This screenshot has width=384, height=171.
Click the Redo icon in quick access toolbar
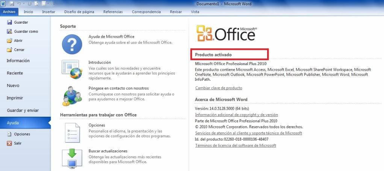(30, 4)
